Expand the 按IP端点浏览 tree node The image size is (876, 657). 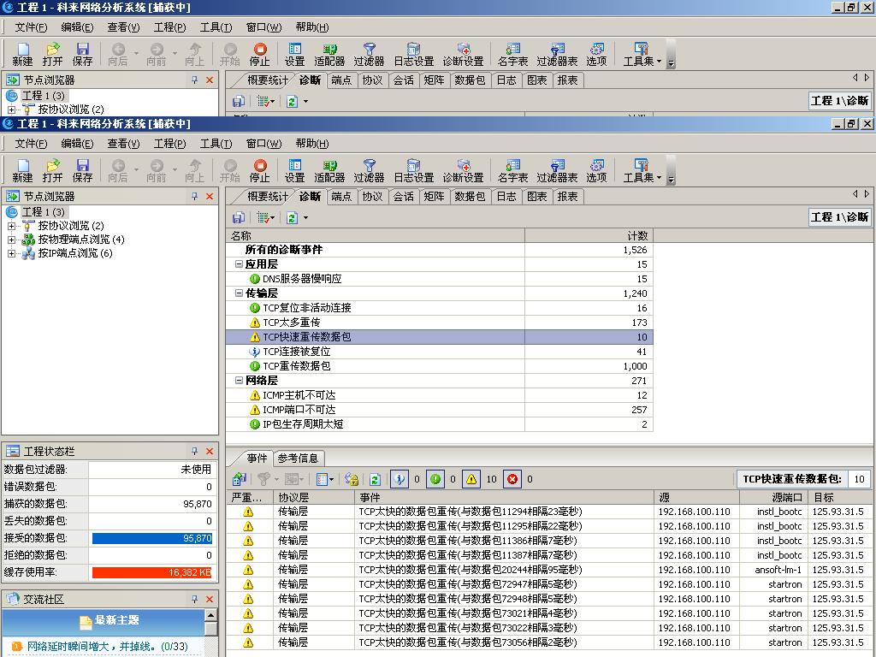(12, 253)
